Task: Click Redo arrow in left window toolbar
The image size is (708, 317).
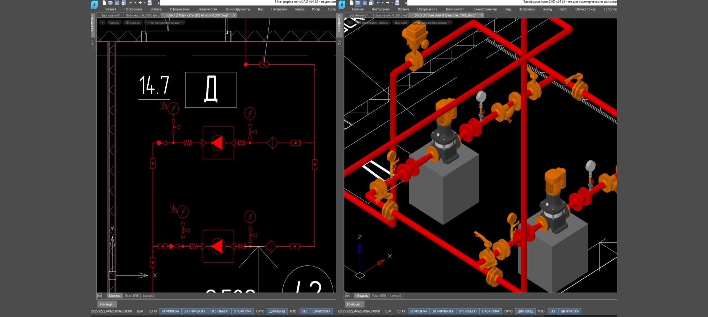Action: (140, 3)
